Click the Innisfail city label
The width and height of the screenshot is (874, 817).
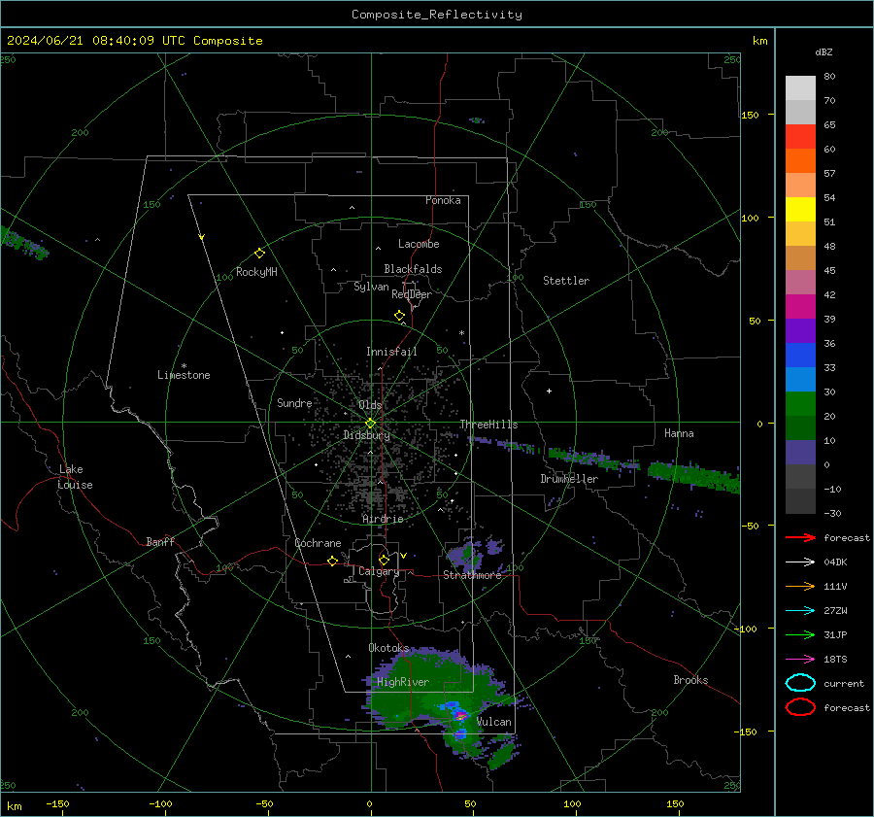(x=391, y=352)
